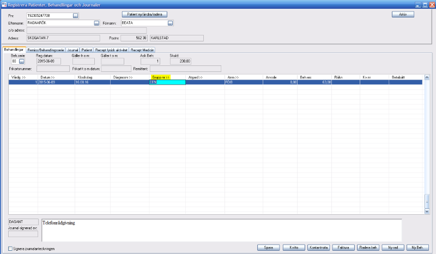Click the Adress field SKOGATAN 7
Viewport: 436px width, 254px height.
(63, 38)
